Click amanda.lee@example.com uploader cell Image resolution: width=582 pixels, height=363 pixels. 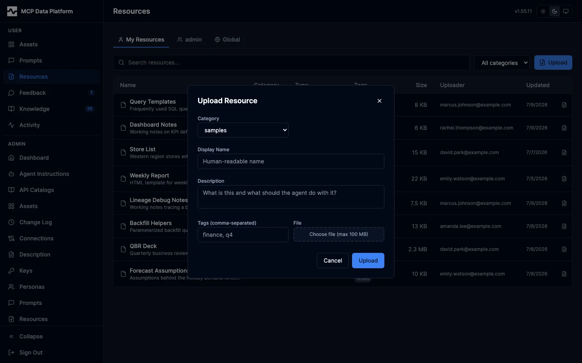pyautogui.click(x=470, y=226)
